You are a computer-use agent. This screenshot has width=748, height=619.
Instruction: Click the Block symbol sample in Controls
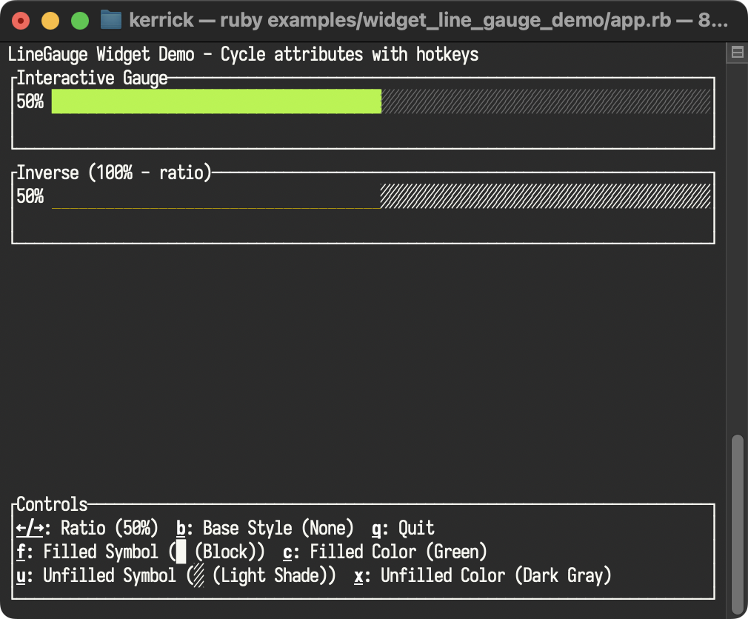pos(181,552)
